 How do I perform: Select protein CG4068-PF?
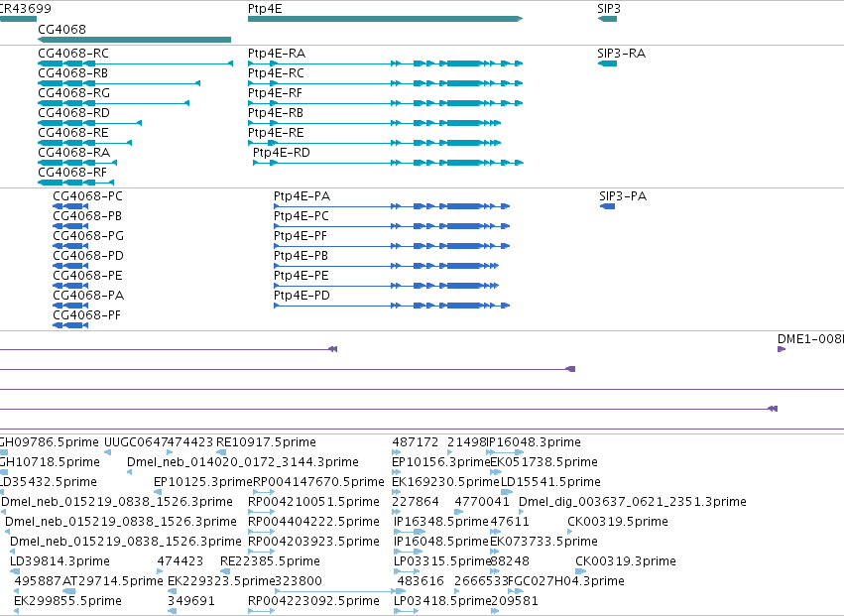click(x=86, y=315)
